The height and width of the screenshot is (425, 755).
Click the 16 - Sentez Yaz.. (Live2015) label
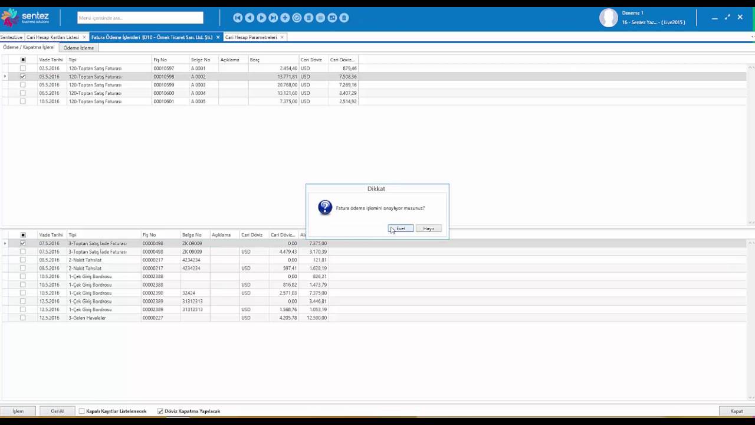[x=653, y=22]
